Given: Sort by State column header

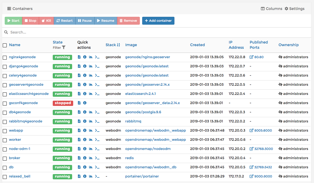Looking at the screenshot, I should tap(58, 42).
